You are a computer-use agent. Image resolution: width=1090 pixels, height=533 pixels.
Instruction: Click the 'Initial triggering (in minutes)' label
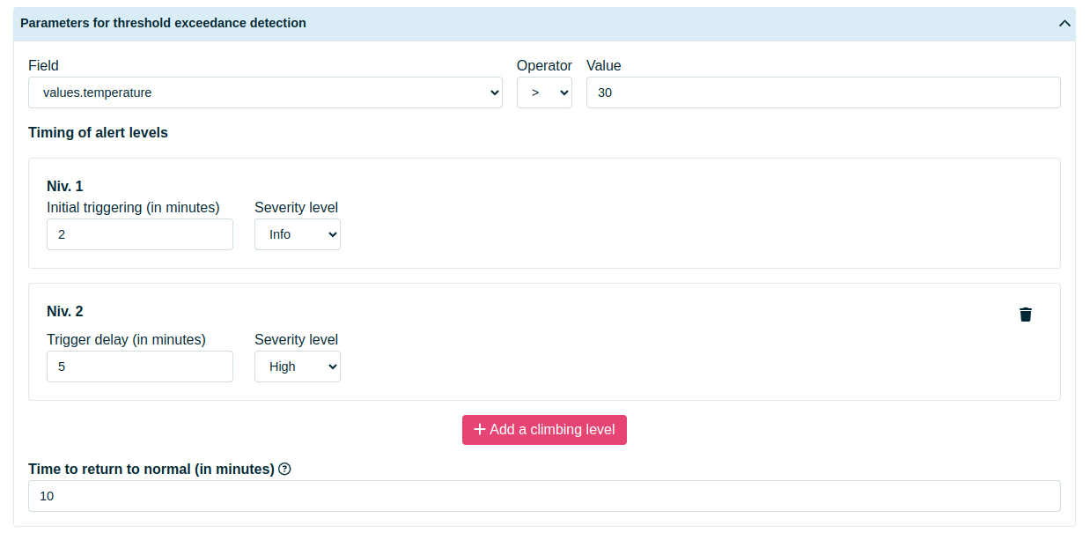click(x=133, y=207)
